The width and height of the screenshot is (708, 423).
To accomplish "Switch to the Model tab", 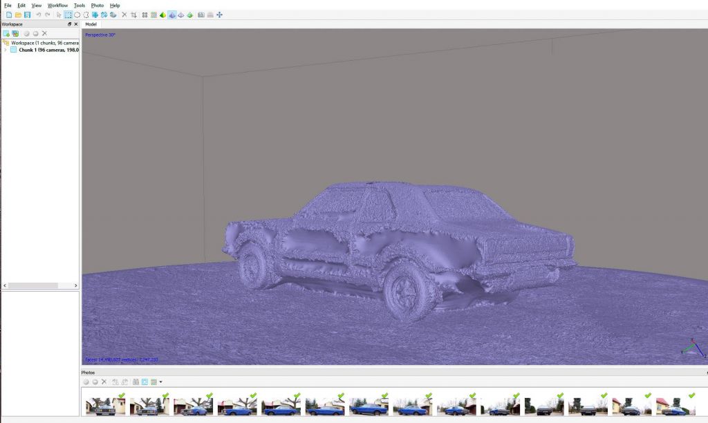I will [91, 24].
